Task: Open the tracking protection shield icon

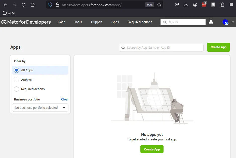Action: 50,4
